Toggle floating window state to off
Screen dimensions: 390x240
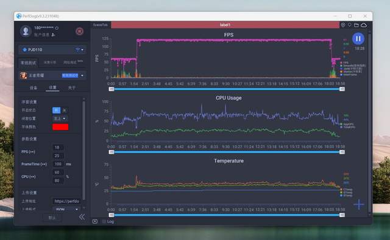point(65,111)
